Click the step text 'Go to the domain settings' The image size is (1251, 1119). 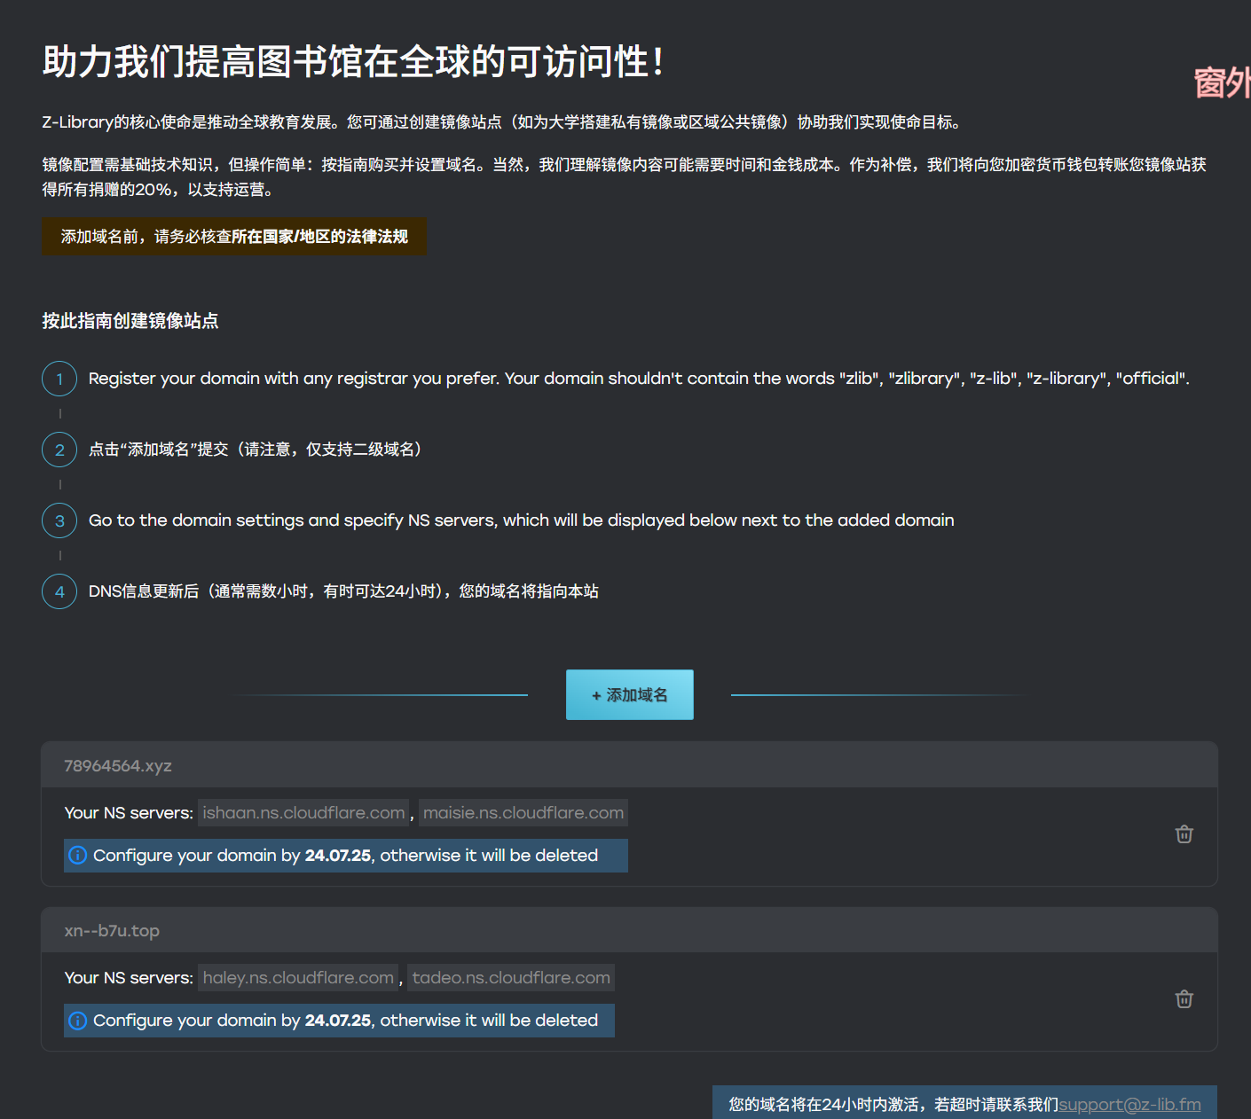[x=522, y=520]
